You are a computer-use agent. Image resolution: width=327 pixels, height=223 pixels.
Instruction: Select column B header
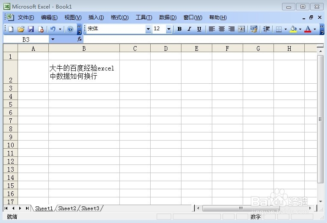(84, 49)
